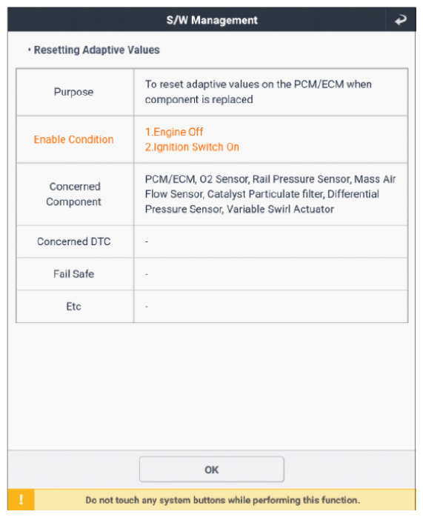Image resolution: width=423 pixels, height=517 pixels.
Task: Confirm with the OK button
Action: tap(212, 470)
